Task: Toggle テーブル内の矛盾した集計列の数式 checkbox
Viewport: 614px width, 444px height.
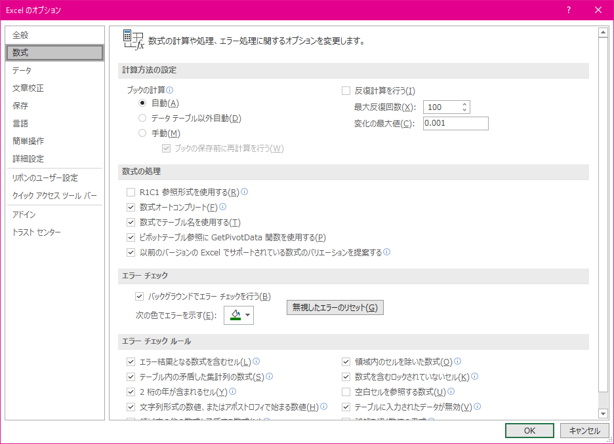Action: [x=131, y=377]
